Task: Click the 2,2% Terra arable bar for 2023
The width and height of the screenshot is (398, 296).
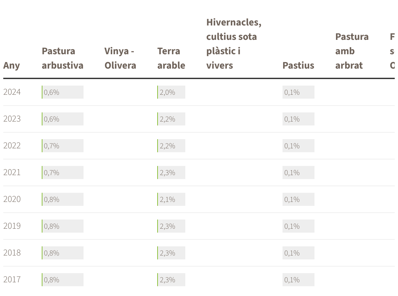Action: point(171,119)
